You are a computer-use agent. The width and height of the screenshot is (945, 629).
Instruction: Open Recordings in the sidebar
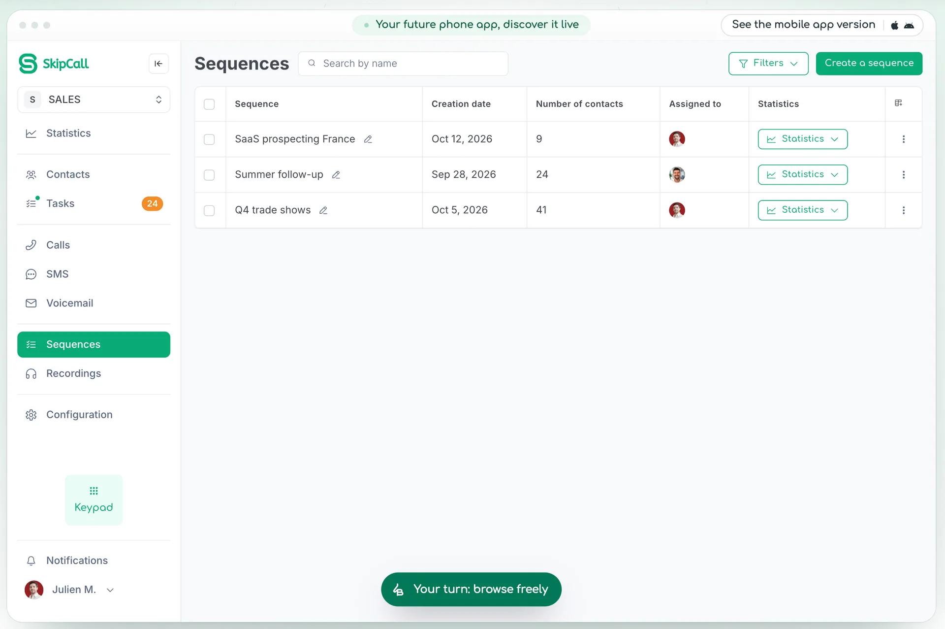pos(94,373)
